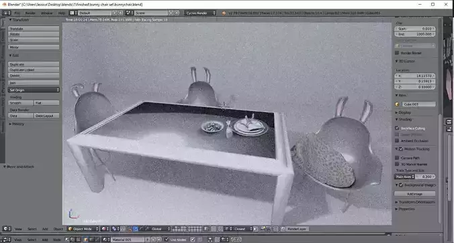Open the screen layout browse icon

coord(73,13)
